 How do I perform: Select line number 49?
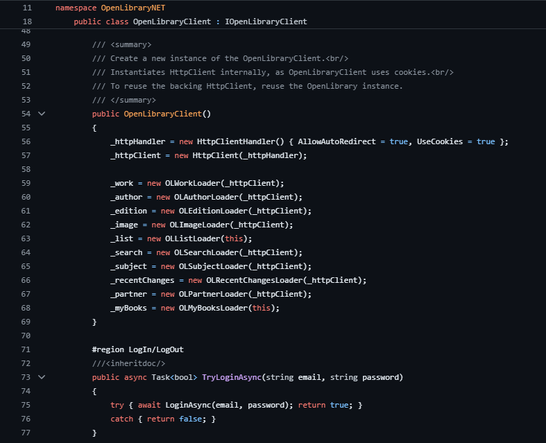pos(26,44)
